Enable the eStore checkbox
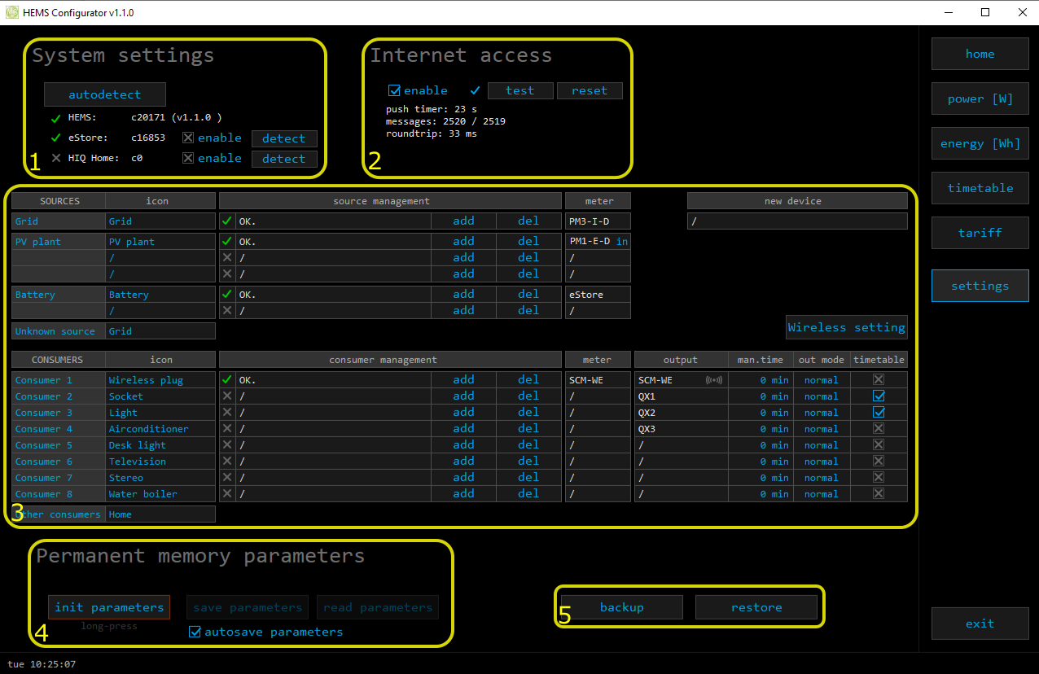Image resolution: width=1039 pixels, height=674 pixels. click(188, 138)
